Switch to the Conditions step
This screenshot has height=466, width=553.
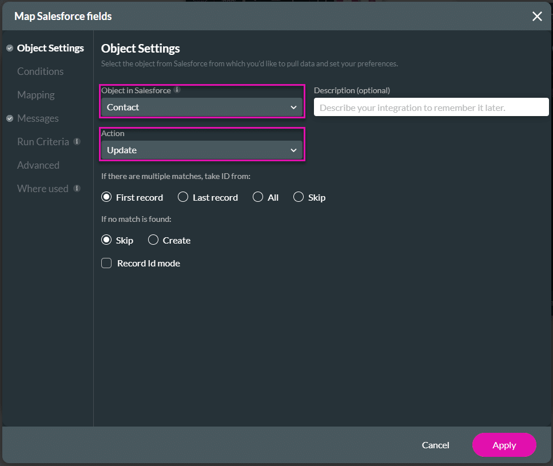click(x=40, y=71)
